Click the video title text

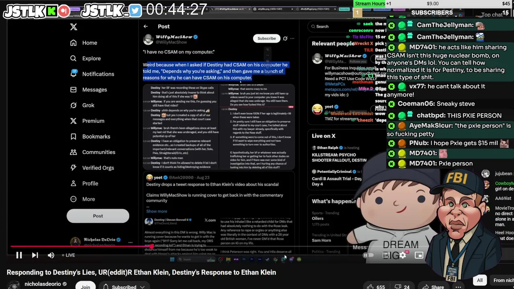141,273
